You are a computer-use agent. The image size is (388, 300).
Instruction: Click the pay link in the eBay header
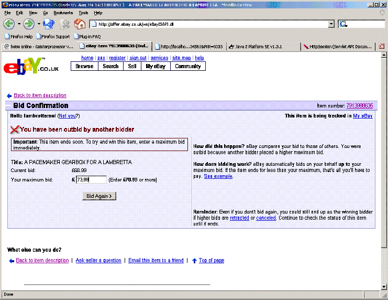click(101, 58)
